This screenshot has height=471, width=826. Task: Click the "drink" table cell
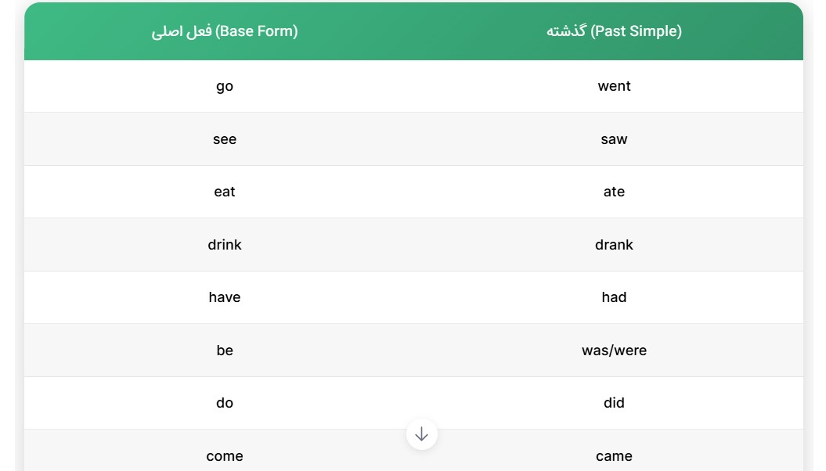[x=225, y=244]
